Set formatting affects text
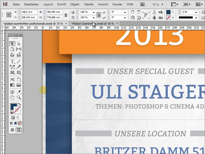The image size is (205, 154). pyautogui.click(x=18, y=118)
